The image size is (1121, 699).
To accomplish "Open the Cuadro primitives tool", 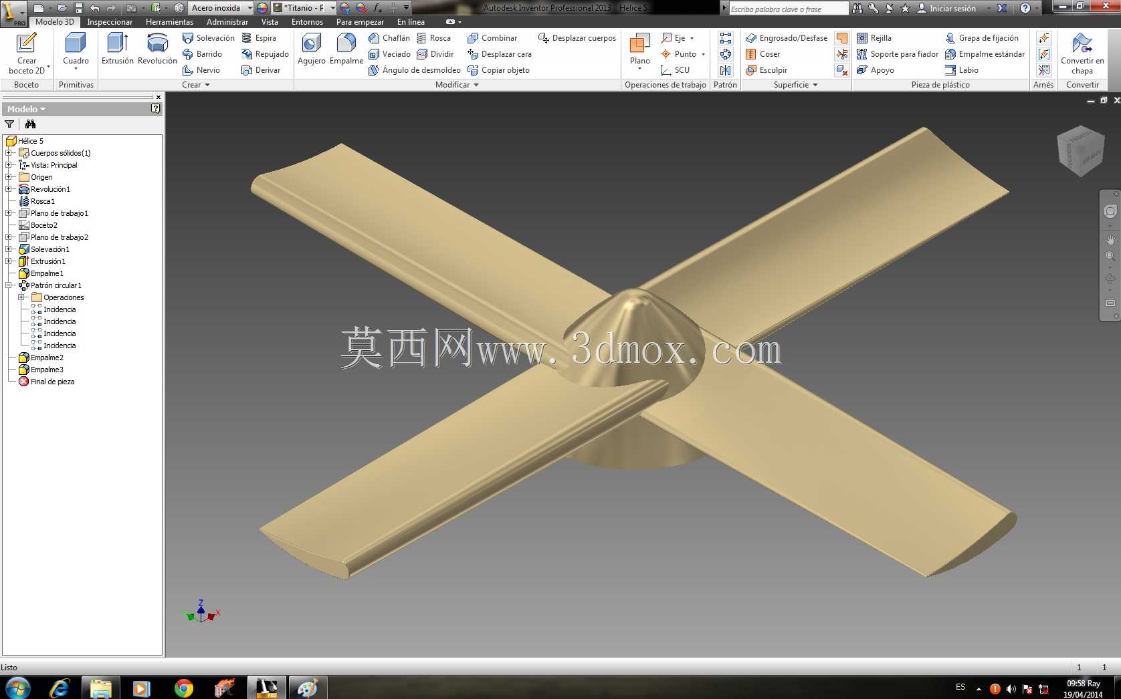I will tap(76, 52).
